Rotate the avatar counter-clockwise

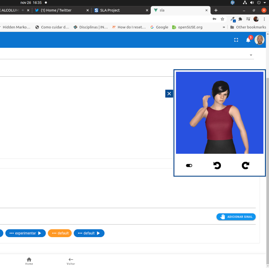[x=217, y=165]
